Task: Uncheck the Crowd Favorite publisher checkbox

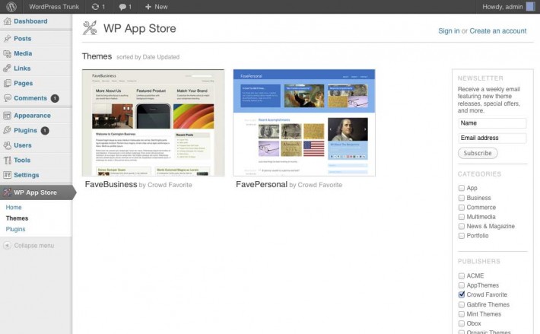Action: (462, 294)
